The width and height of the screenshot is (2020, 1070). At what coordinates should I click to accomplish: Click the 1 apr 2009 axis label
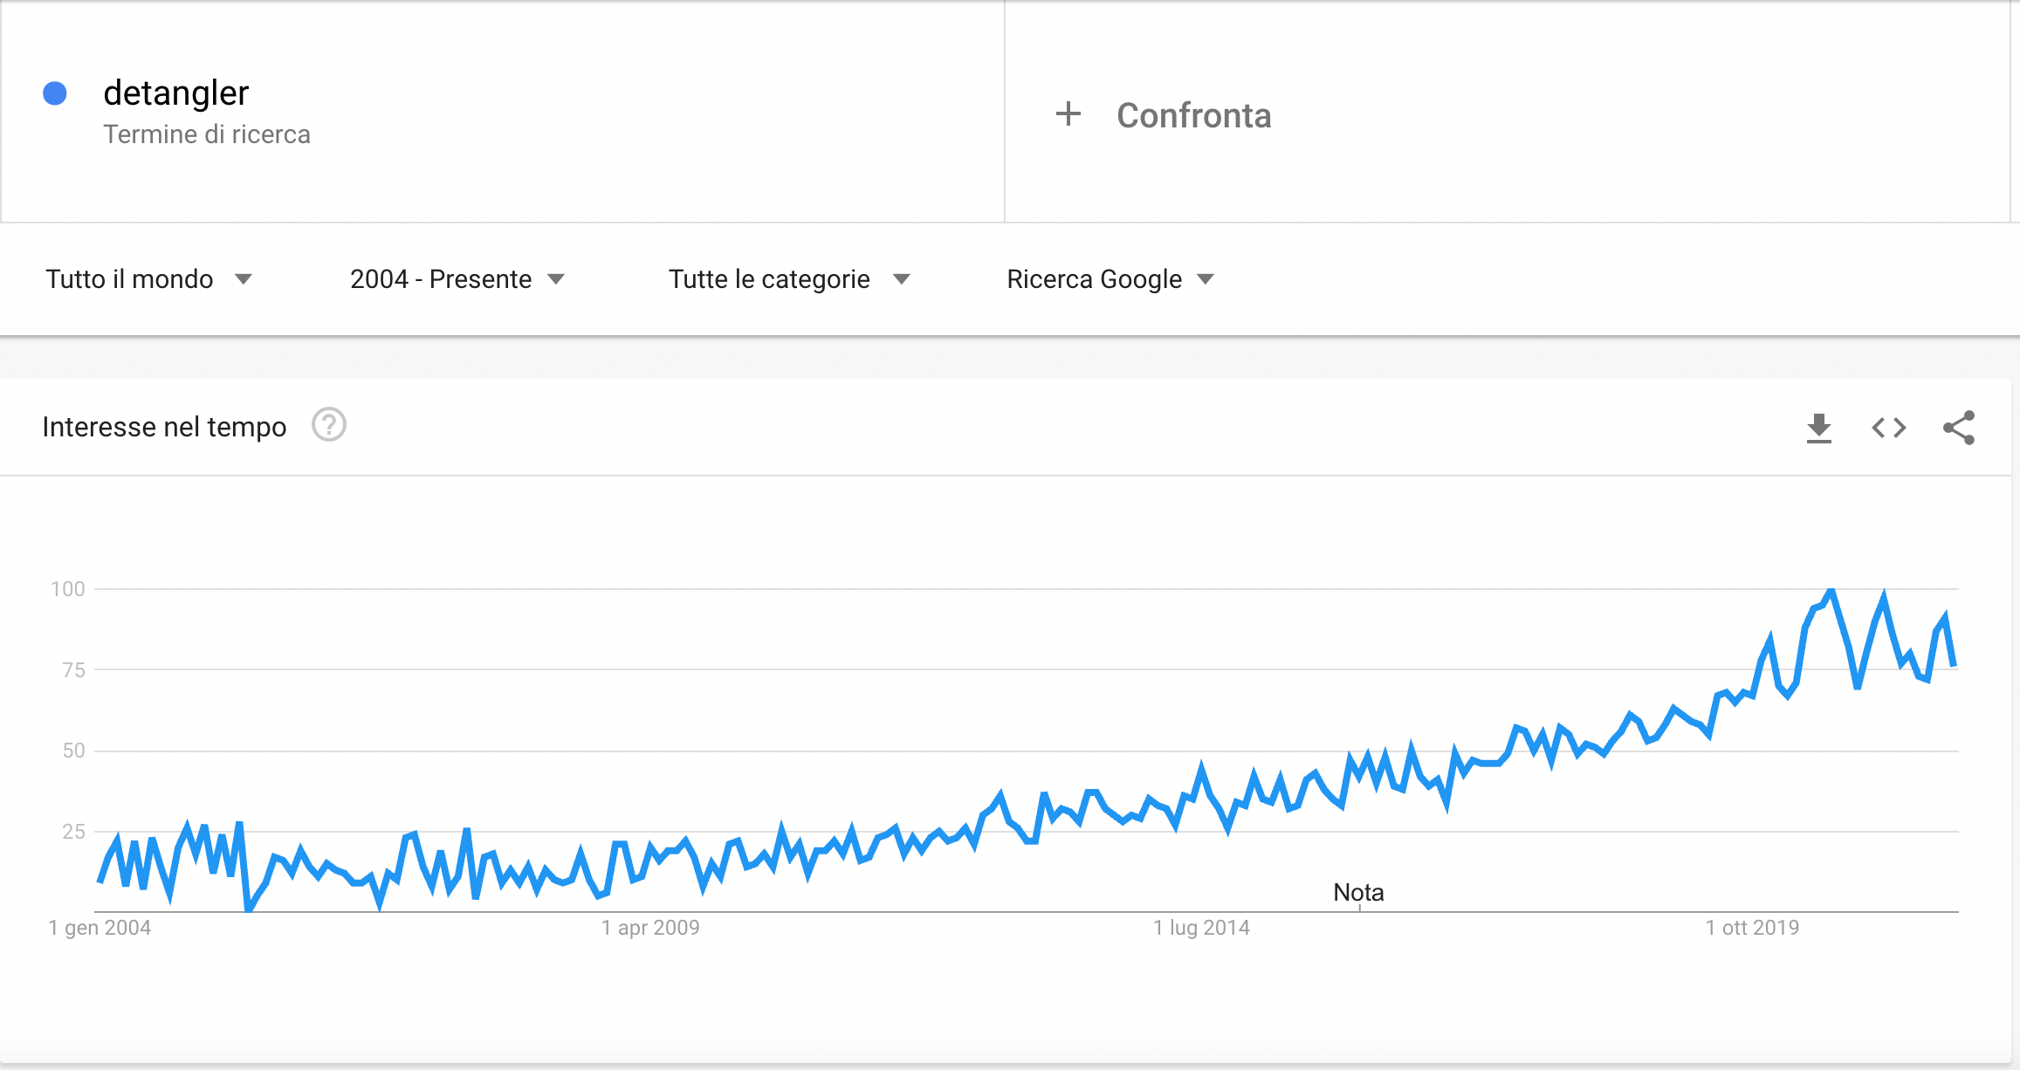click(650, 928)
